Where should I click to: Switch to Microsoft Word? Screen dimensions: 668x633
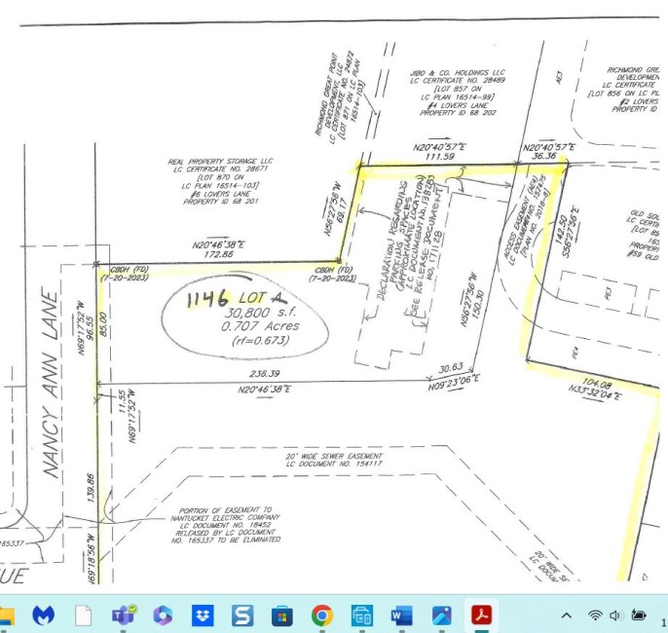tap(402, 615)
